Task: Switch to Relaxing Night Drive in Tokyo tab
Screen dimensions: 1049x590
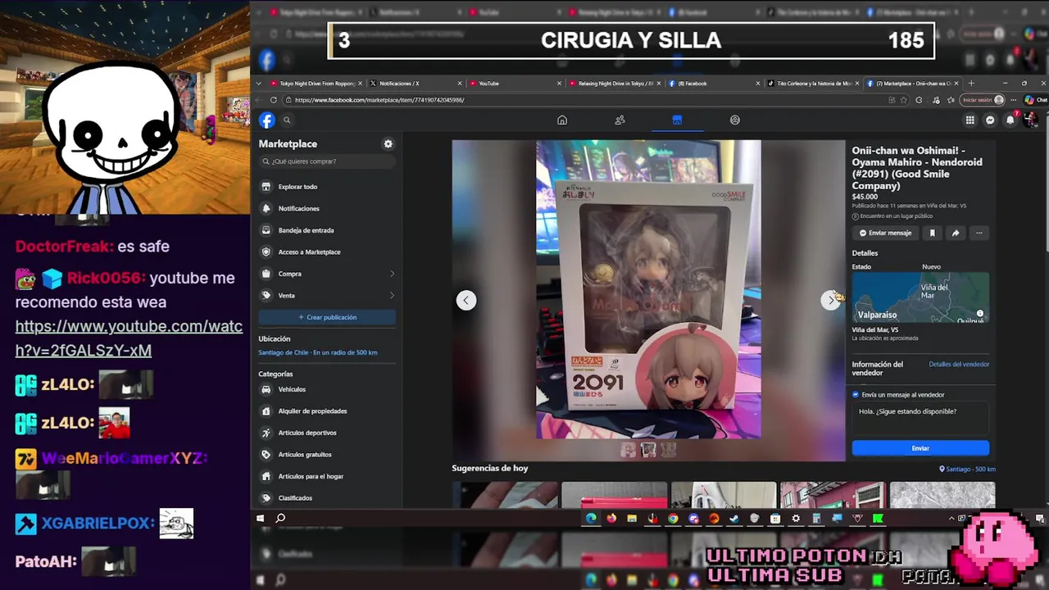Action: click(615, 84)
